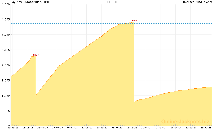The height and width of the screenshot is (130, 212).
Task: Click the 14-11-19 date label
Action: coord(28,128)
